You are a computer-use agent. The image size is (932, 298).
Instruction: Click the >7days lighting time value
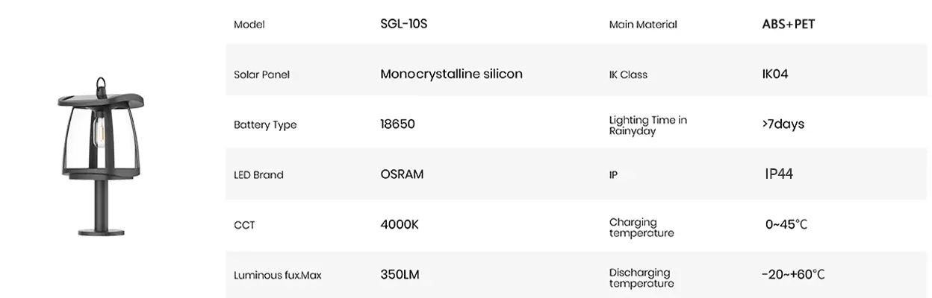[x=783, y=124]
